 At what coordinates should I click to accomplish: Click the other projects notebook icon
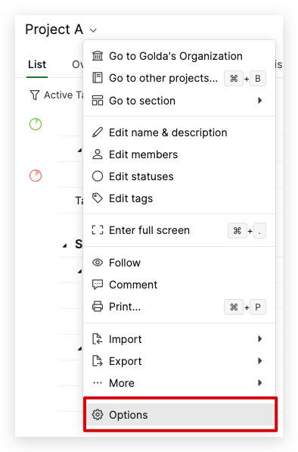98,78
